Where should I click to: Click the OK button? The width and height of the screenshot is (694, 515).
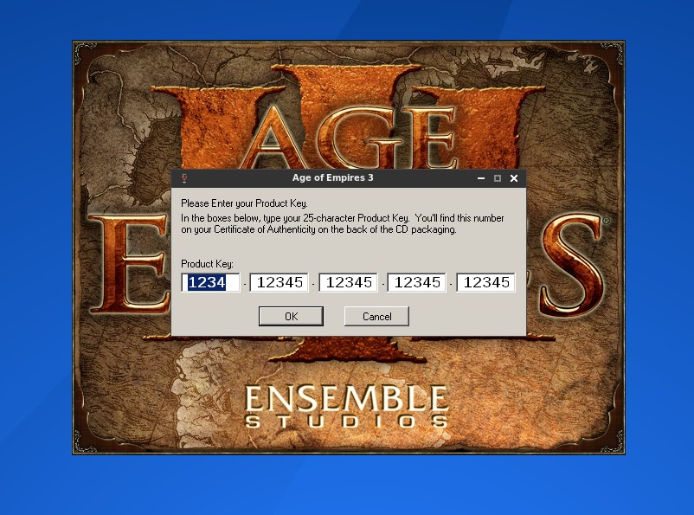pyautogui.click(x=291, y=316)
